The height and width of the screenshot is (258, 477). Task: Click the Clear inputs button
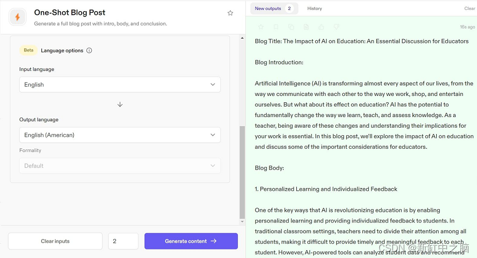55,241
